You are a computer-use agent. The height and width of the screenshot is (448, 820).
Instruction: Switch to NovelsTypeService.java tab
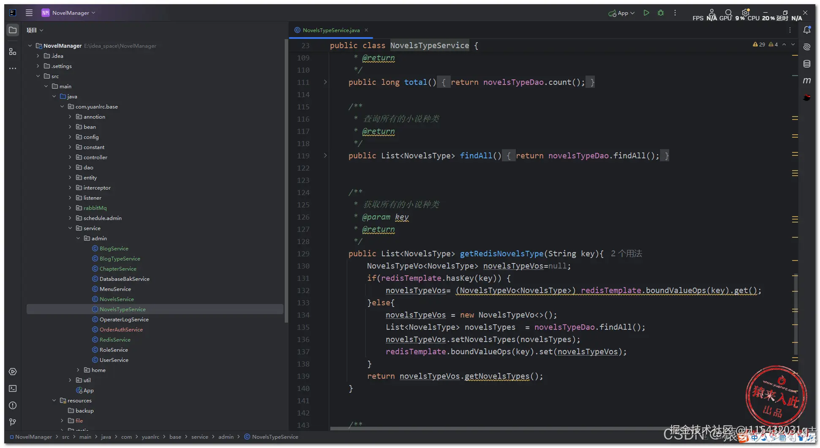(331, 30)
